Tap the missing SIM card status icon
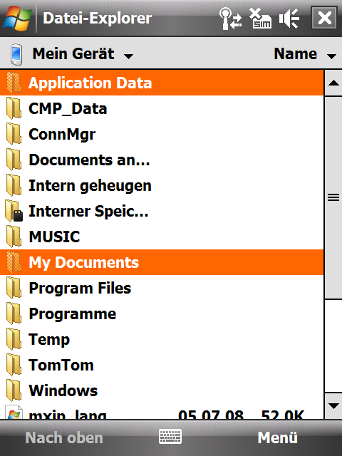The height and width of the screenshot is (456, 342). [260, 19]
